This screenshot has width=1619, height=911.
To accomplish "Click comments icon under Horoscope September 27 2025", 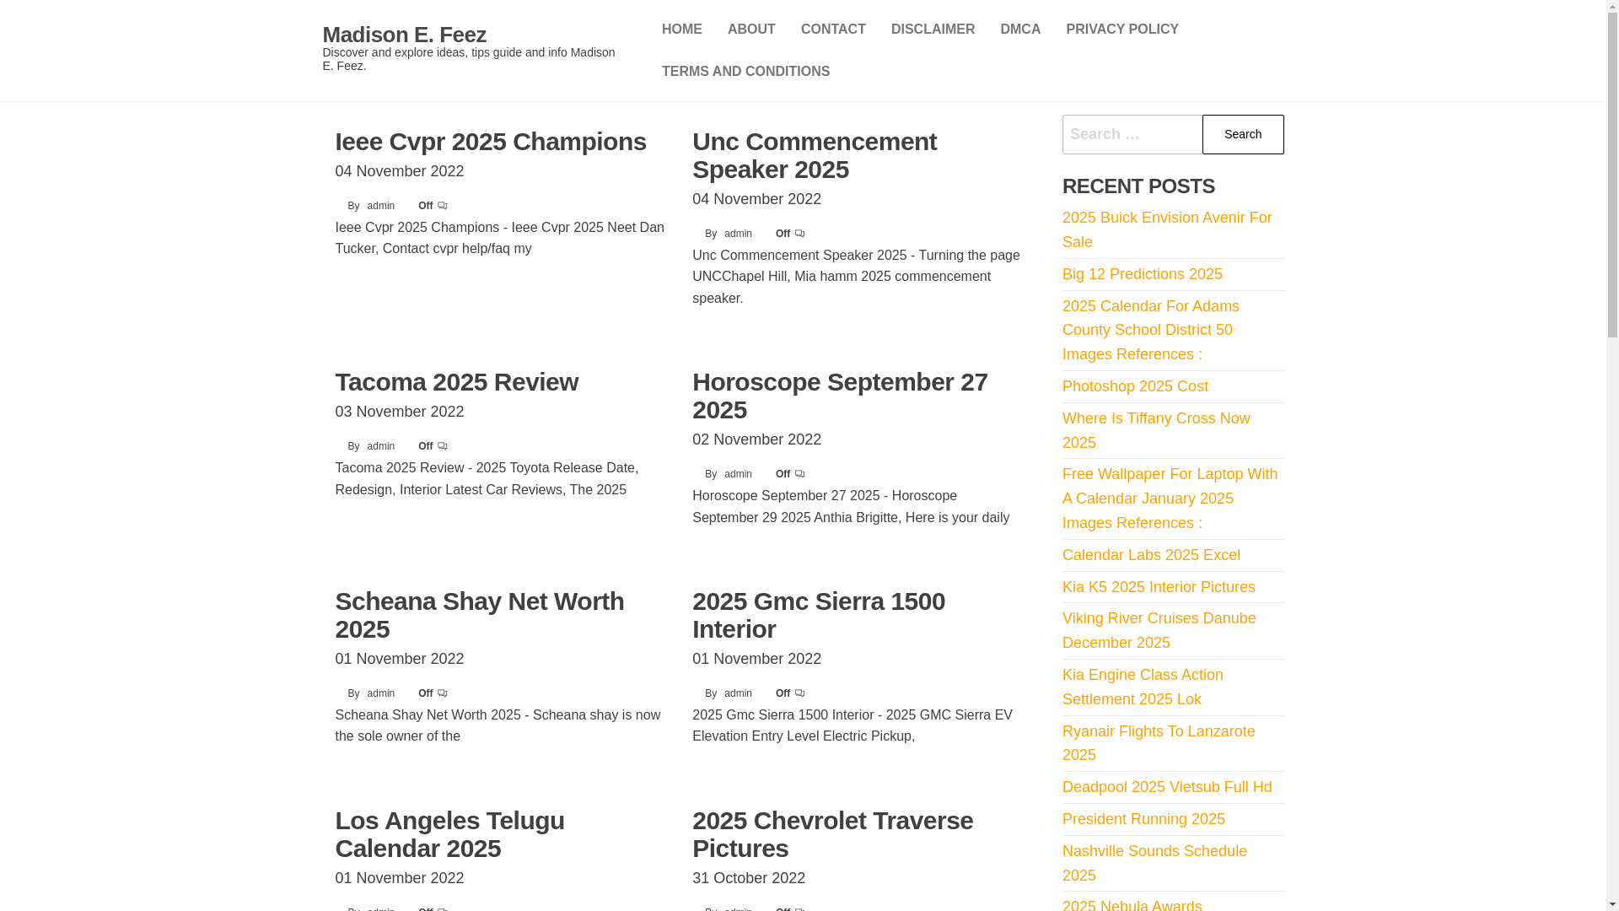I will [x=800, y=474].
